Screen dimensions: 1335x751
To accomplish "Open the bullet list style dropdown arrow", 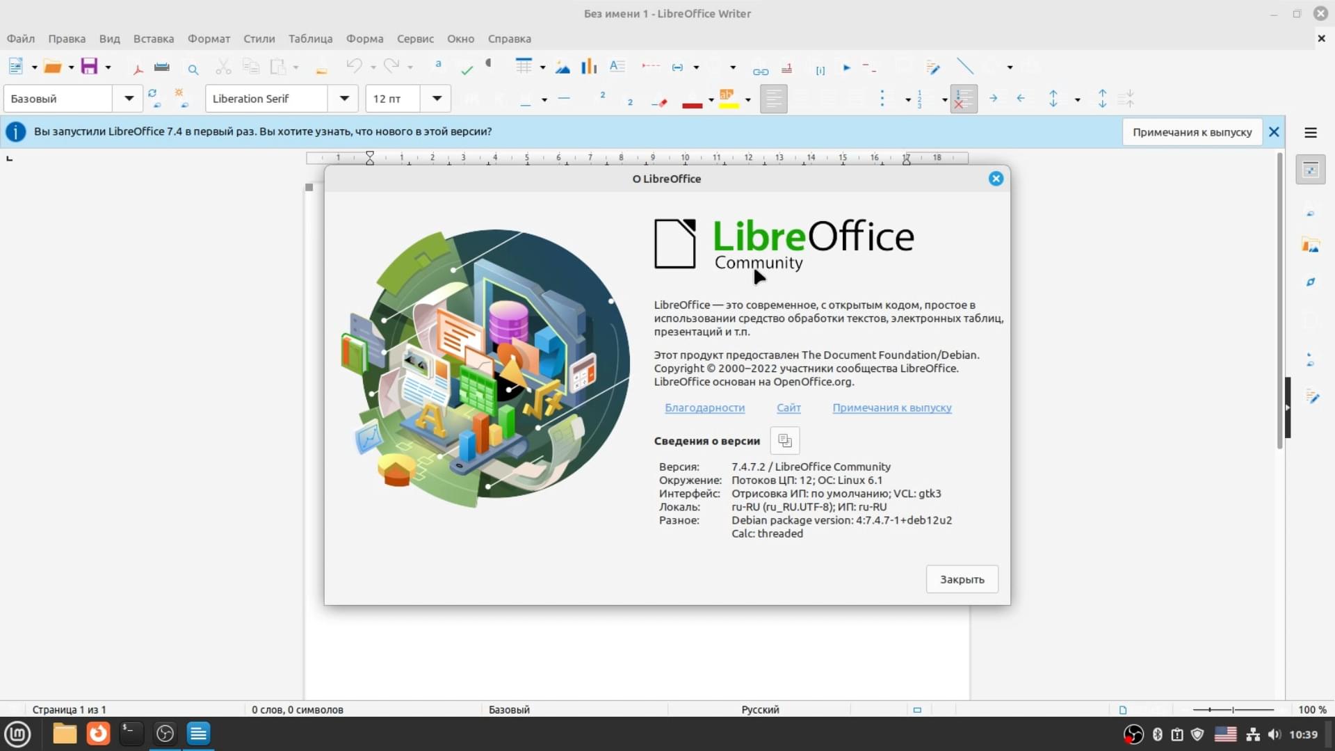I will 908,99.
